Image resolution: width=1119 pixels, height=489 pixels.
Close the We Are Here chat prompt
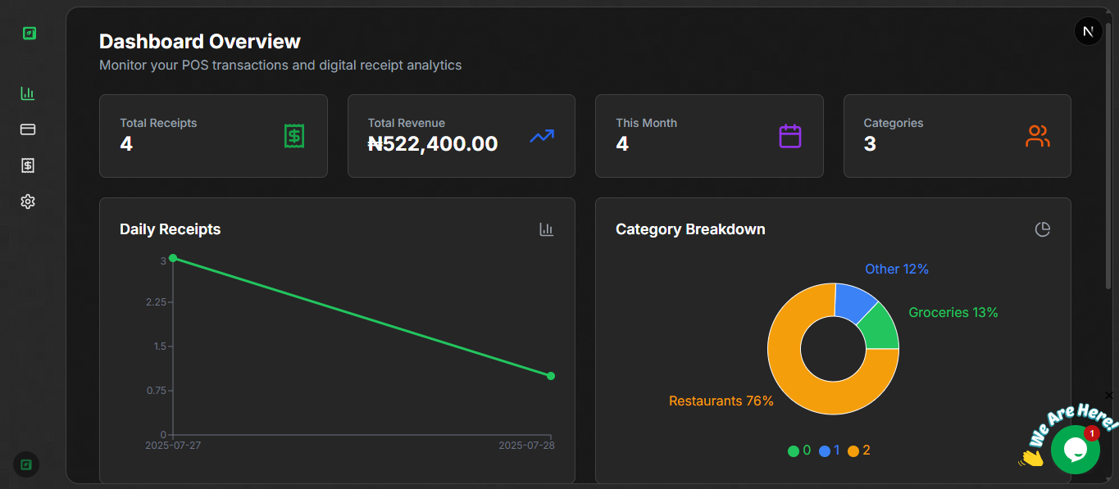(x=1109, y=396)
